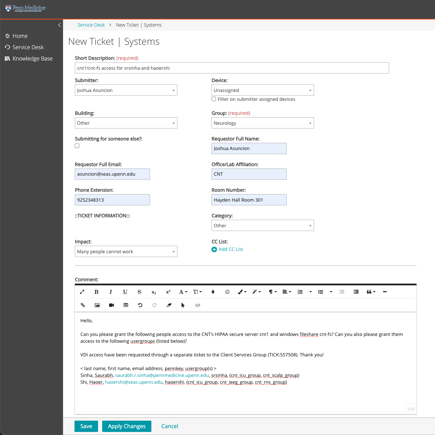Screen dimensions: 435x435
Task: Apply superscript formatting
Action: pos(168,292)
